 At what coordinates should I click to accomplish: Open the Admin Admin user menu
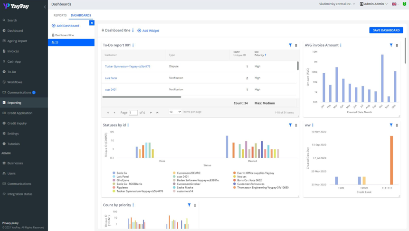click(x=373, y=4)
